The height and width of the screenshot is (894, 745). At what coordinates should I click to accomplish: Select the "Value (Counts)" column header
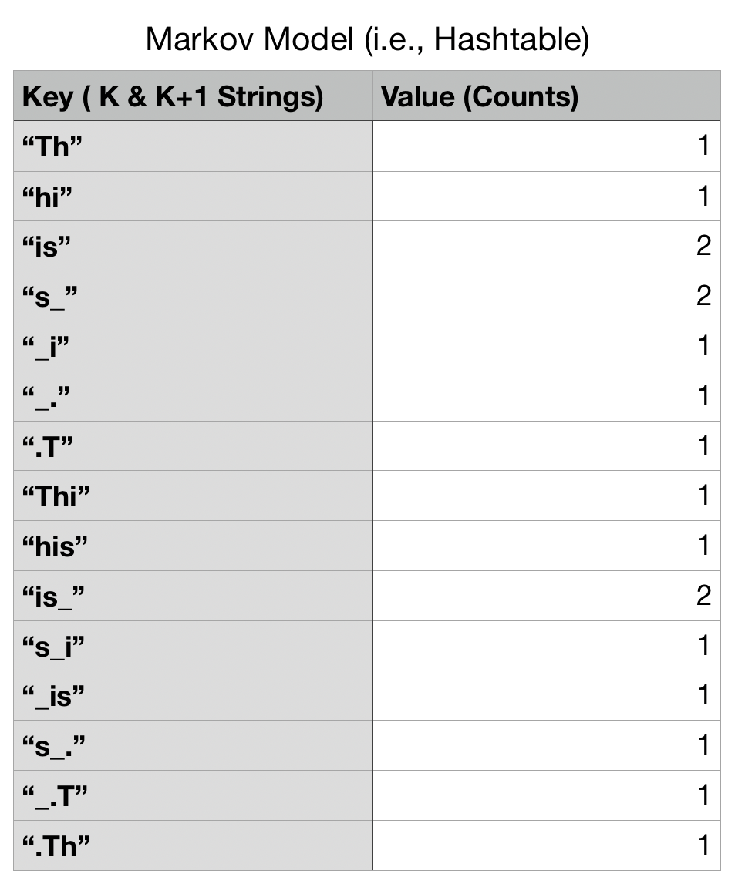click(x=480, y=96)
